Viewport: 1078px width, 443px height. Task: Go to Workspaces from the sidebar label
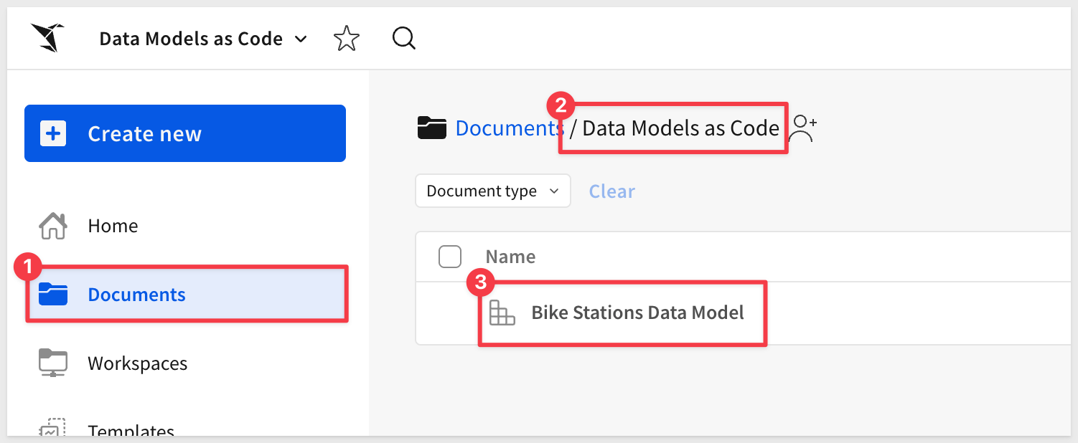(x=137, y=363)
